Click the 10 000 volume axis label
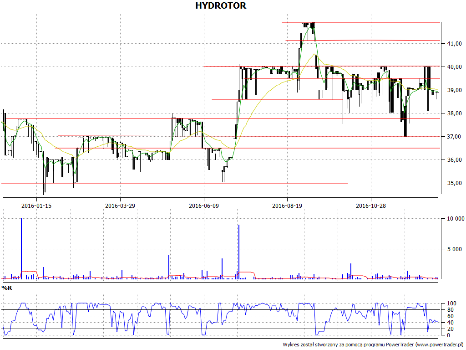This screenshot has height=350, width=466. (456, 219)
